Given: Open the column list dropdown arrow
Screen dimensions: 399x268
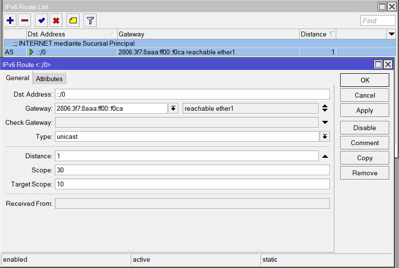Looking at the screenshot, I should 391,34.
